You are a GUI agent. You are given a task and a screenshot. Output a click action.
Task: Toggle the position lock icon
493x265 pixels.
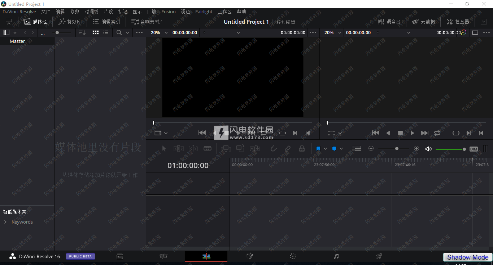302,148
